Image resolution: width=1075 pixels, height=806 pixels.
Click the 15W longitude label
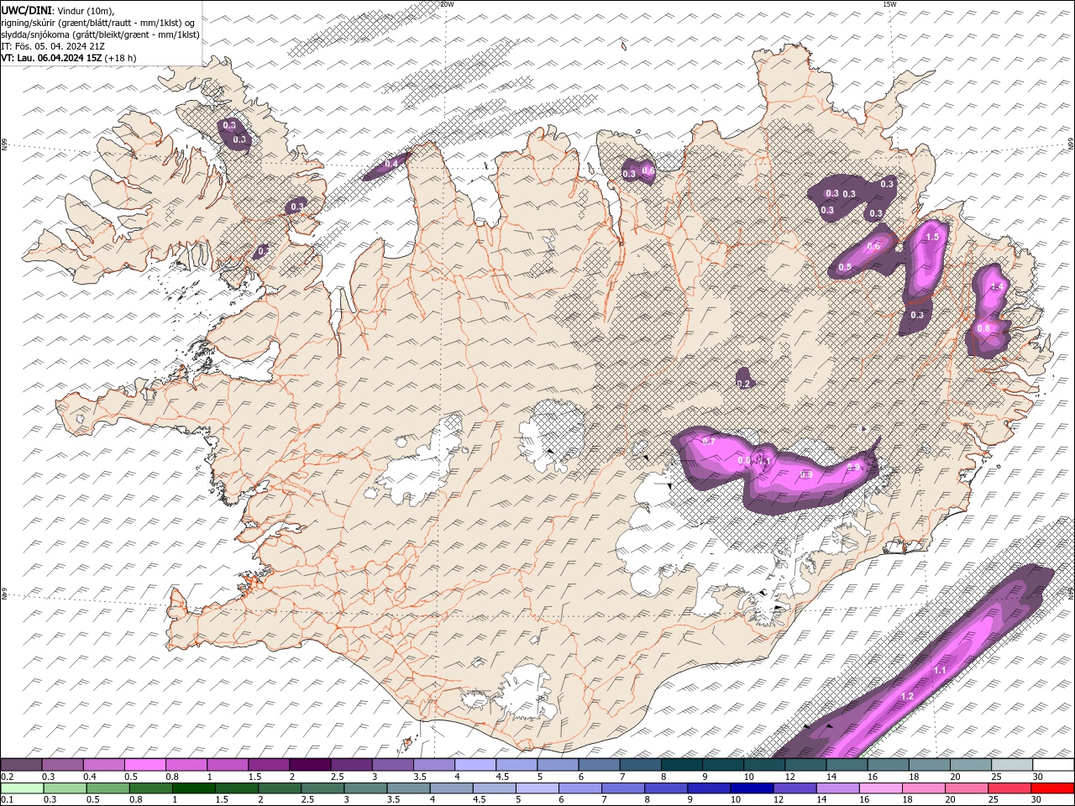click(890, 4)
